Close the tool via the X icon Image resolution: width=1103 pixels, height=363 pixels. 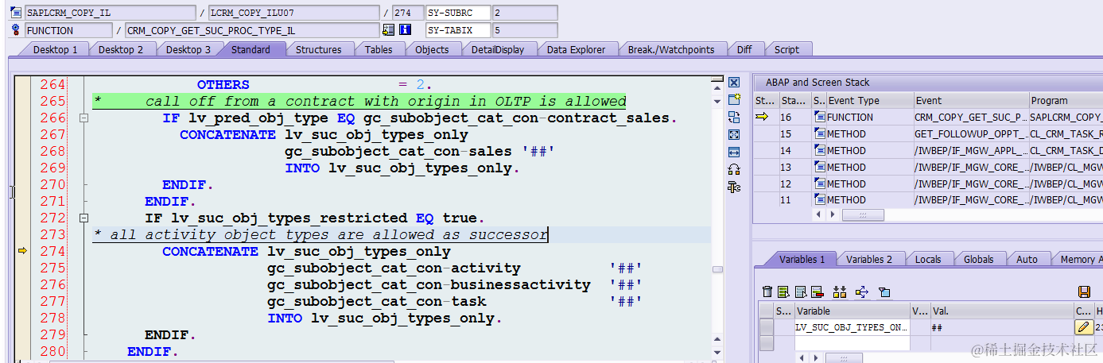[734, 83]
